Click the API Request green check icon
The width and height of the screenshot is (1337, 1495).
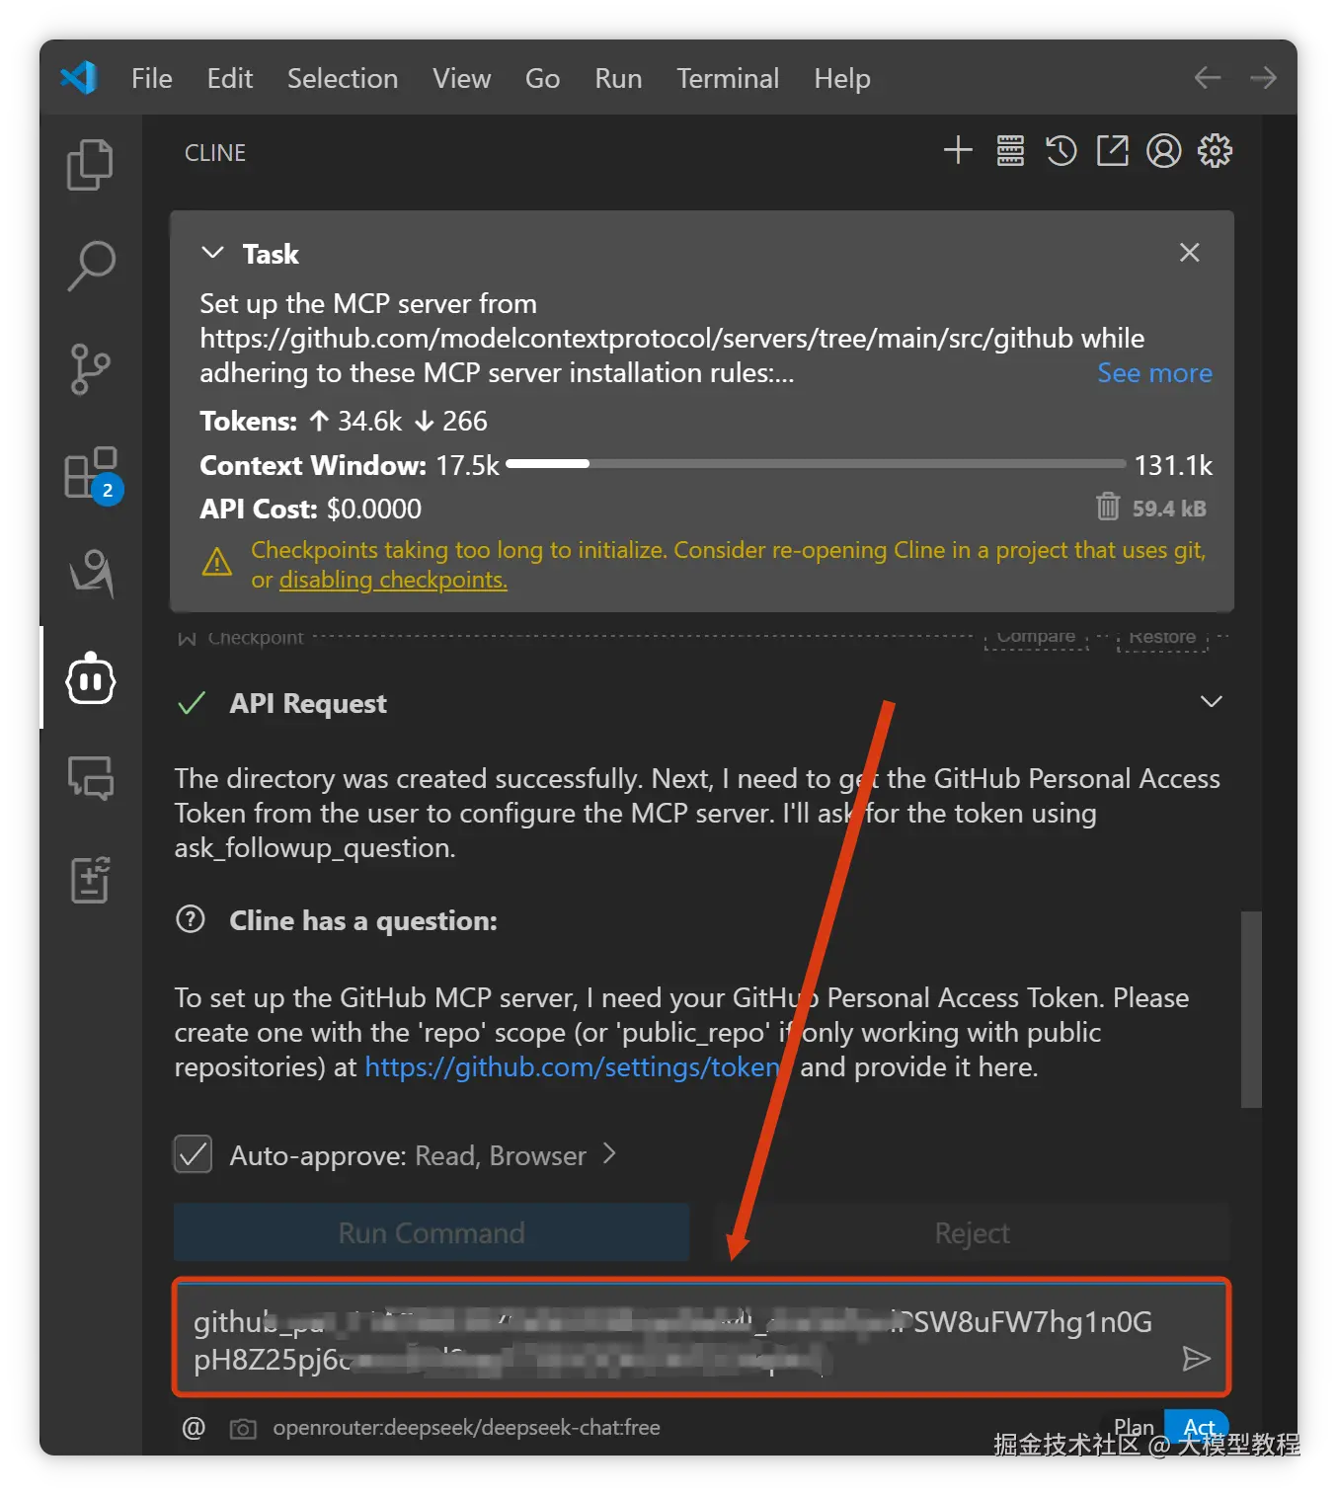[192, 703]
